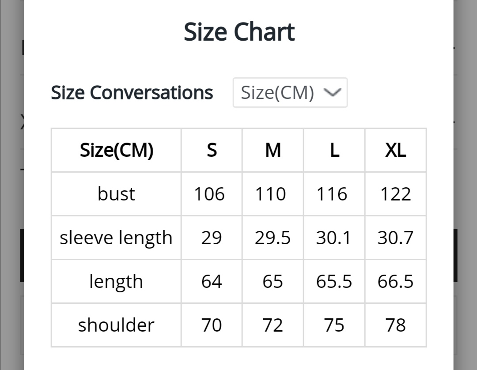Click shoulder value 78 for XL

coord(395,325)
